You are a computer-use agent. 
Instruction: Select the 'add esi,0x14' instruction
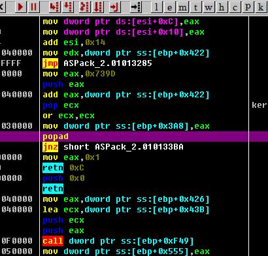[74, 42]
